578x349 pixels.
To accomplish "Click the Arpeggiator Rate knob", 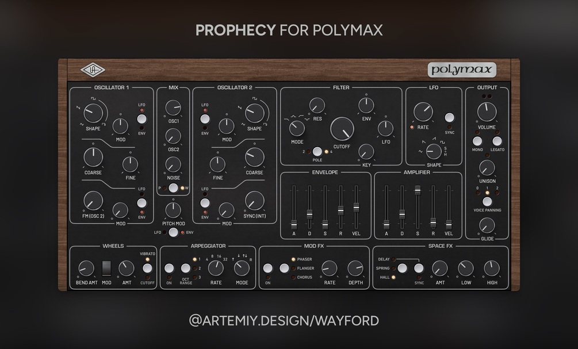I will click(216, 269).
